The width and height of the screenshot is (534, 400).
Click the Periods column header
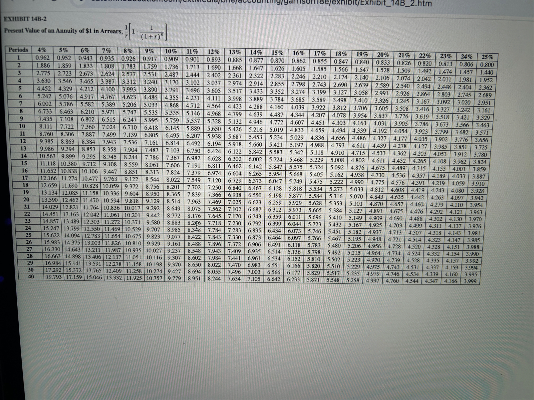tap(18, 50)
